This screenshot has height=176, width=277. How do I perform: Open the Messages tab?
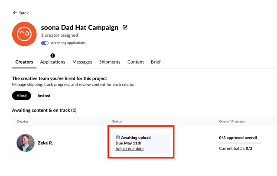pos(82,62)
